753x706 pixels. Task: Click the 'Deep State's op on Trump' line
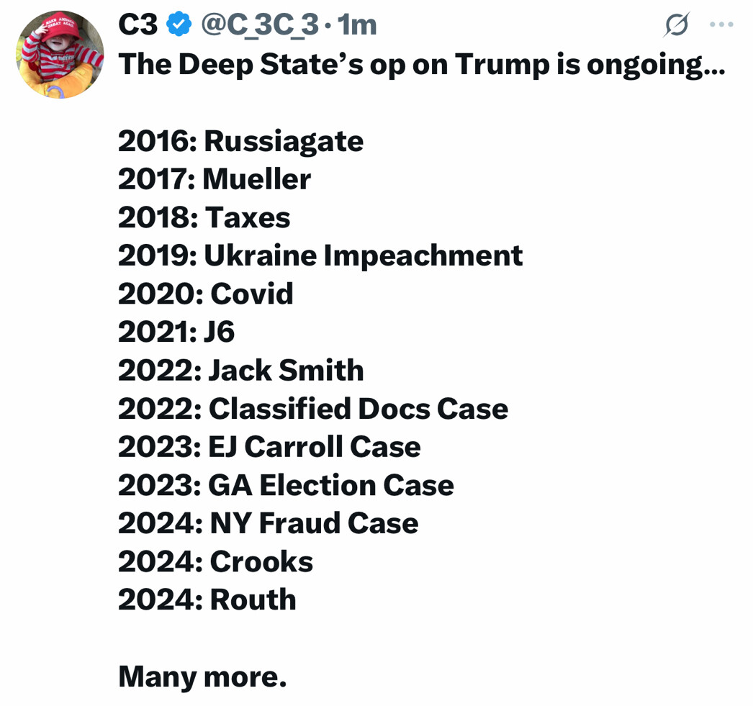click(x=421, y=64)
